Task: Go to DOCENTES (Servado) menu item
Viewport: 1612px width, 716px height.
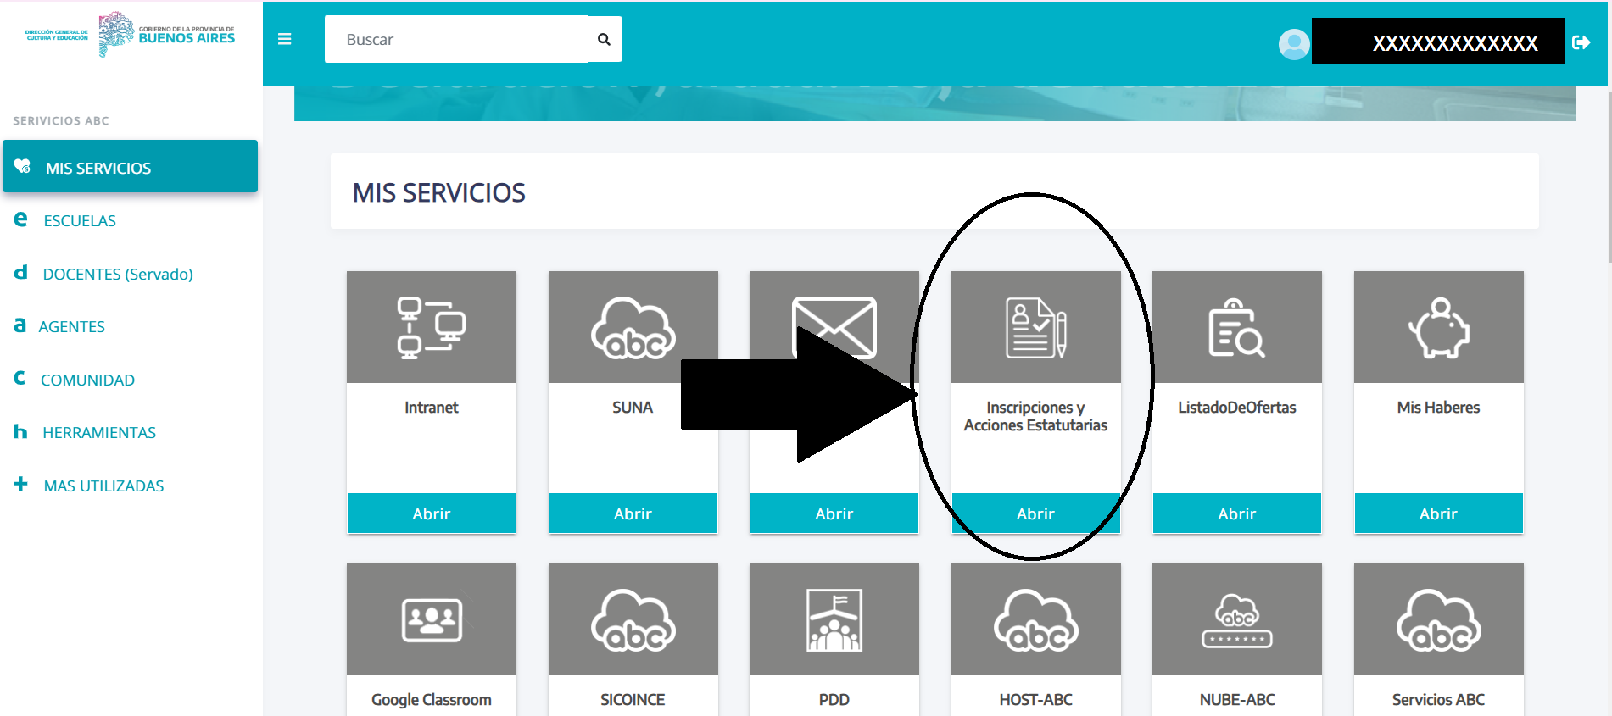Action: tap(118, 274)
